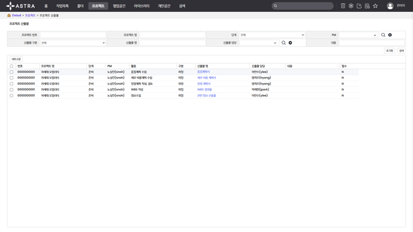Click the search magnifier next to 산출물 담당
The width and height of the screenshot is (413, 232).
[284, 43]
